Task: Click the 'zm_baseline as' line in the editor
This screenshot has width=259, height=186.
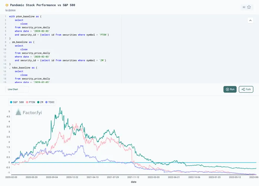Action: (x=23, y=42)
